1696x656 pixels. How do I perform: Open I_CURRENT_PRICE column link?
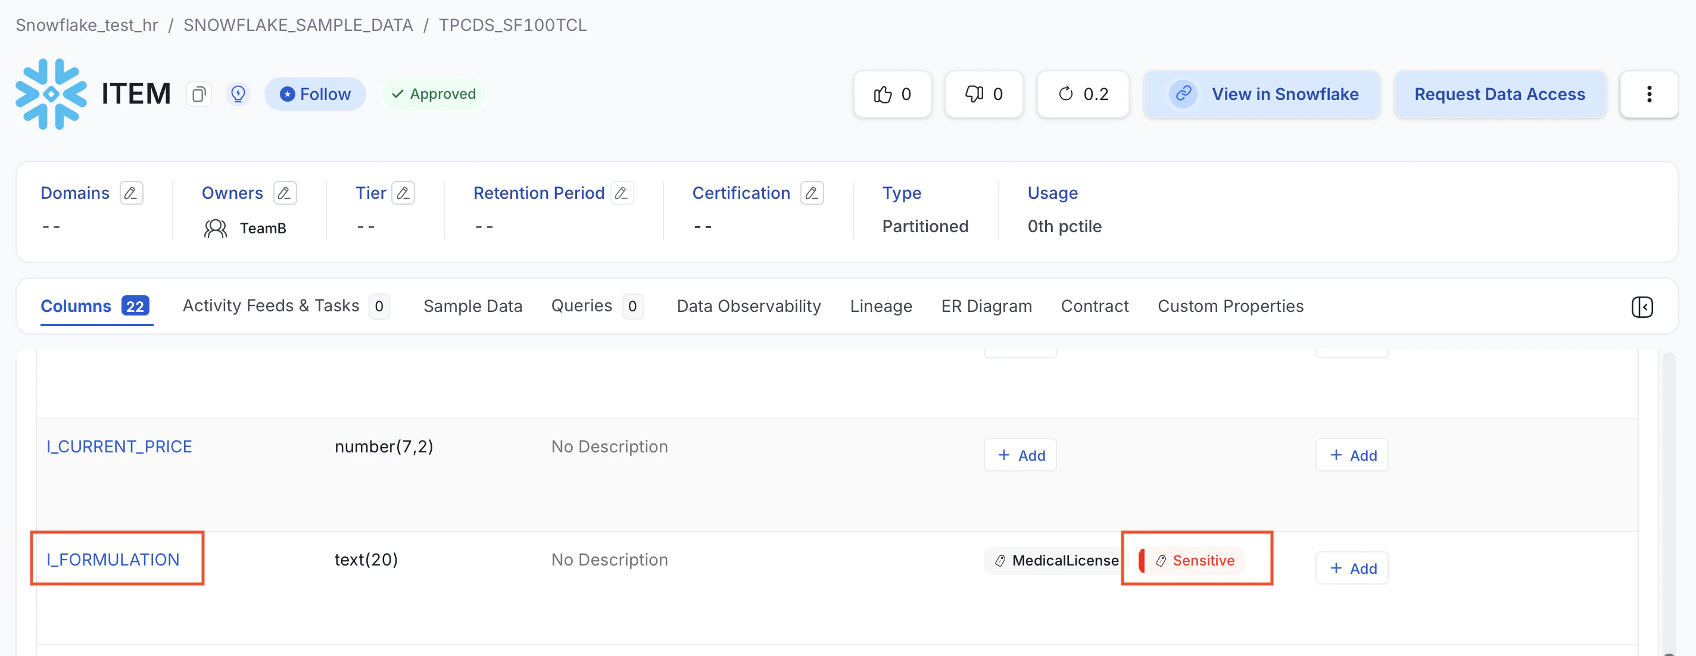(119, 447)
